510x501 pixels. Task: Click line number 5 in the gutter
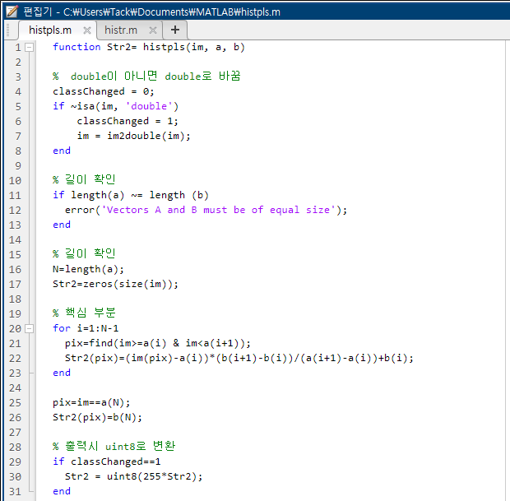(x=18, y=107)
